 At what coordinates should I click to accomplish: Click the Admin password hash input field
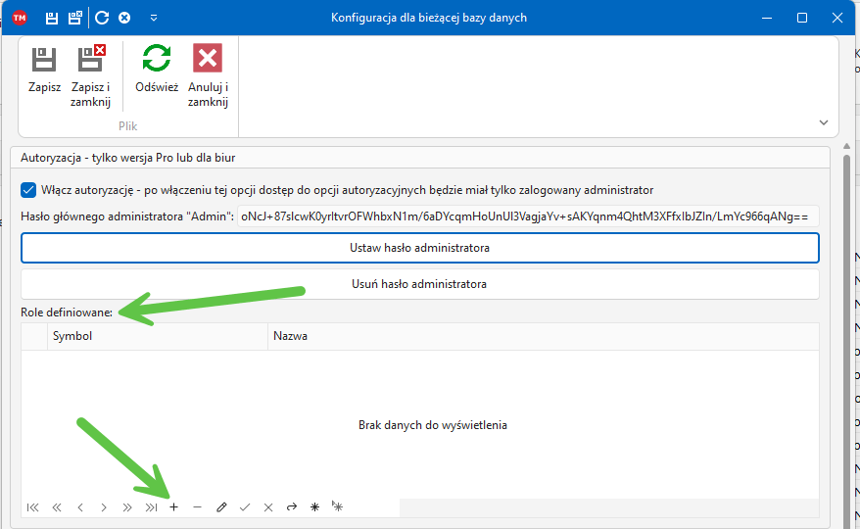527,216
